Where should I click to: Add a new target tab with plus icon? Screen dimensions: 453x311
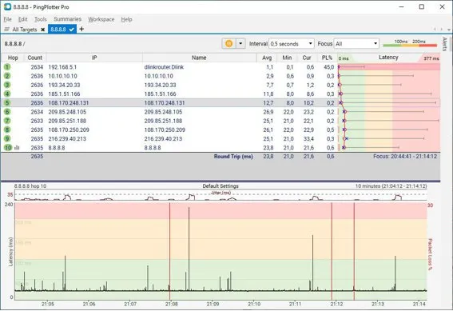81,29
